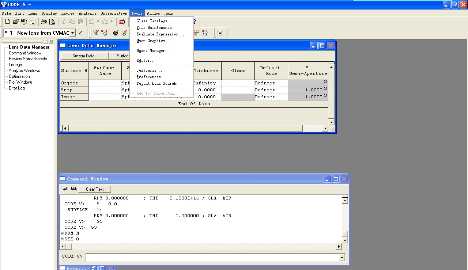
Task: Close the navigation side panel
Action: click(51, 42)
